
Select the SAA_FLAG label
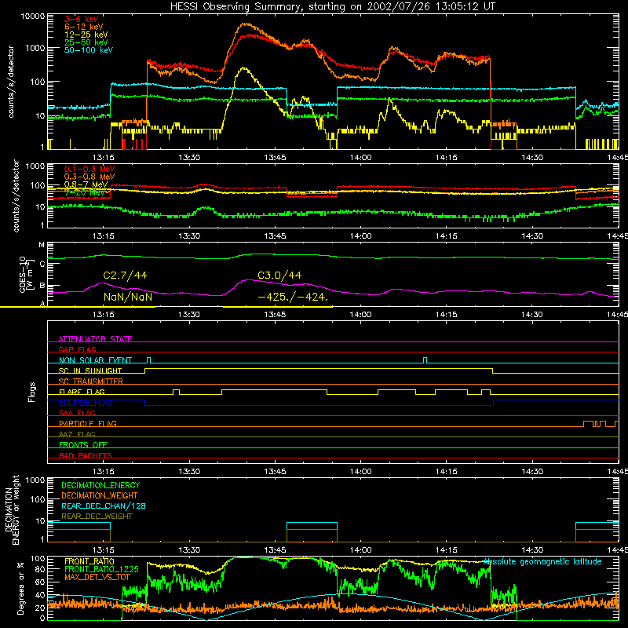point(77,413)
